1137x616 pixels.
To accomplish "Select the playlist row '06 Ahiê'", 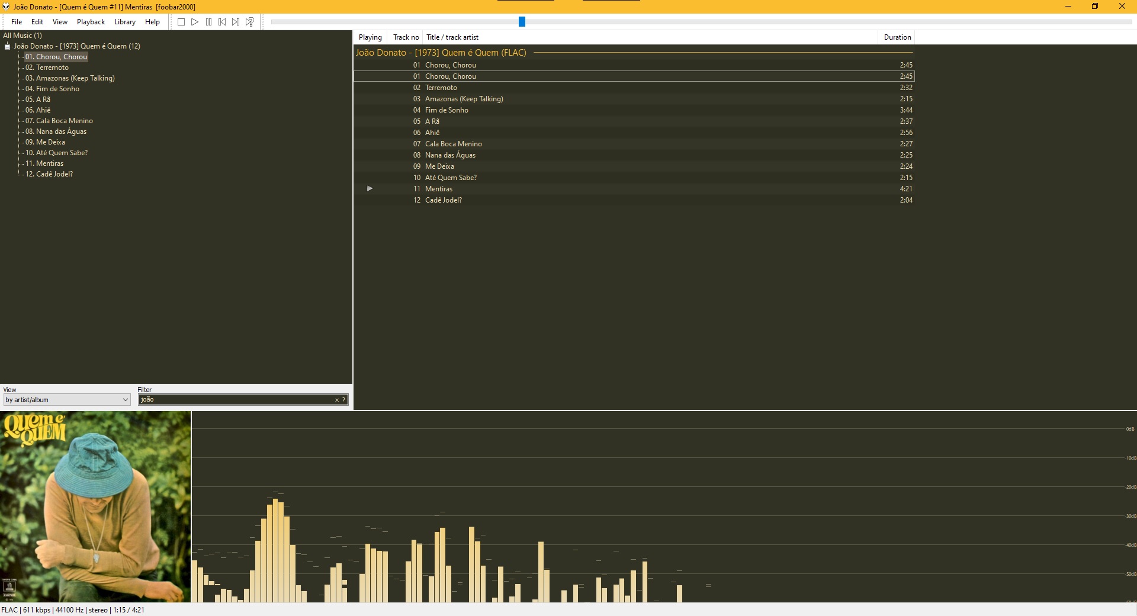I will [634, 133].
